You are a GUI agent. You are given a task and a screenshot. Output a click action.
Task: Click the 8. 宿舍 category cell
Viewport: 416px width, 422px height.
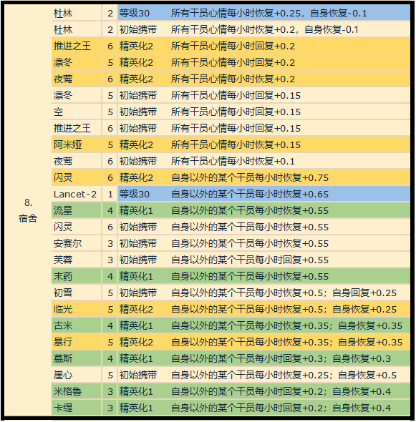pos(28,210)
